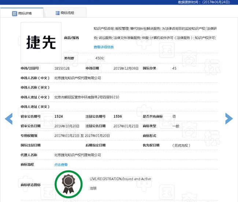The height and width of the screenshot is (202, 238).
Task: Select the trademark type value 一般
Action: (x=176, y=126)
